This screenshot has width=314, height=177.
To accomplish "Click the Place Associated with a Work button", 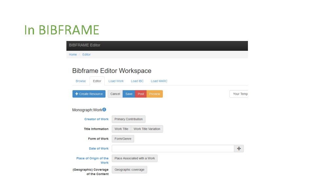I will (134, 158).
